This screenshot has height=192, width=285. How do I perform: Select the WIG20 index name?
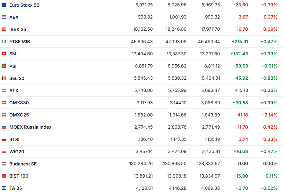(x=17, y=152)
